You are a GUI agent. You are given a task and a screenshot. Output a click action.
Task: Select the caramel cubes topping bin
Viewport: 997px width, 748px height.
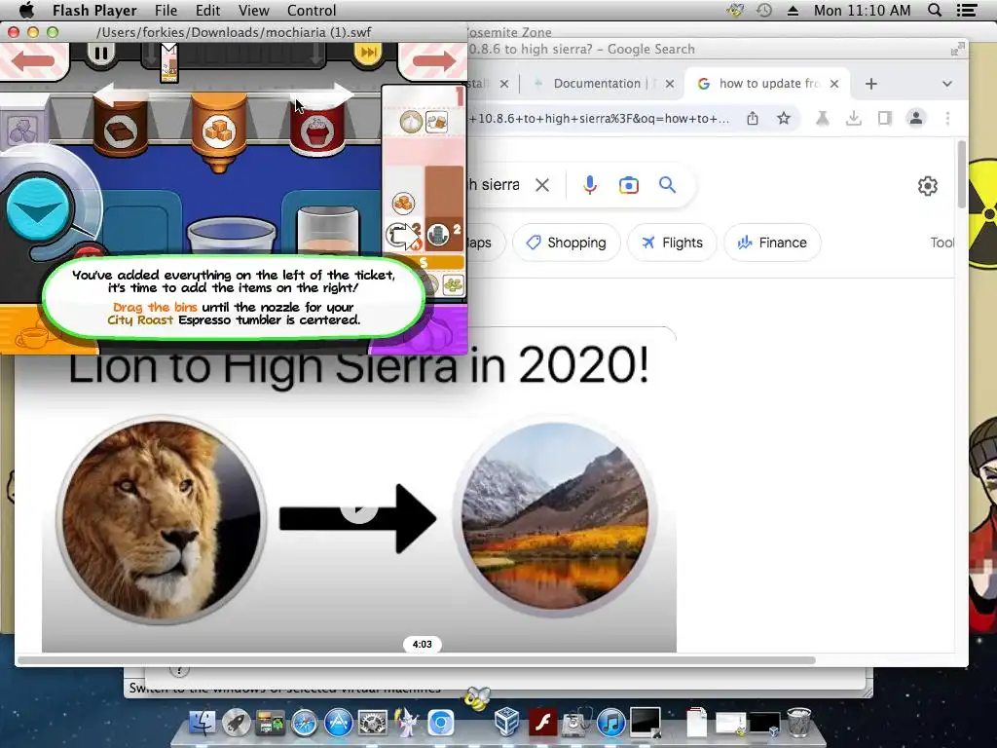tap(219, 131)
